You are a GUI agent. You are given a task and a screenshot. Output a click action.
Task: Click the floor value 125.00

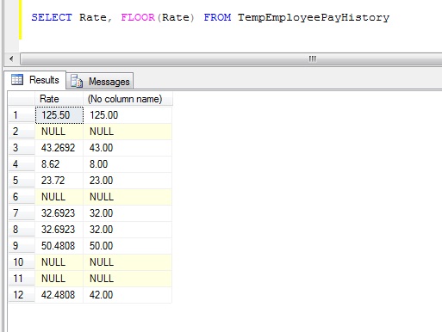pyautogui.click(x=128, y=115)
